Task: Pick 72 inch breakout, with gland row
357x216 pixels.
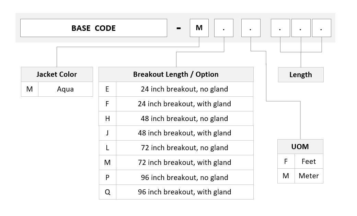Action: pyautogui.click(x=176, y=163)
